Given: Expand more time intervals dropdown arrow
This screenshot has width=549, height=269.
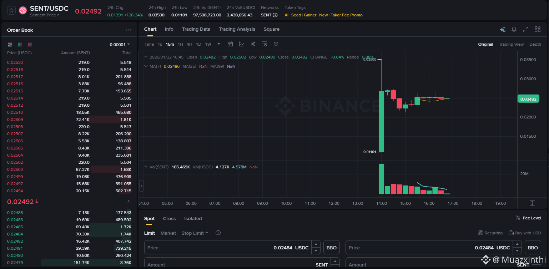Looking at the screenshot, I should pos(219,44).
